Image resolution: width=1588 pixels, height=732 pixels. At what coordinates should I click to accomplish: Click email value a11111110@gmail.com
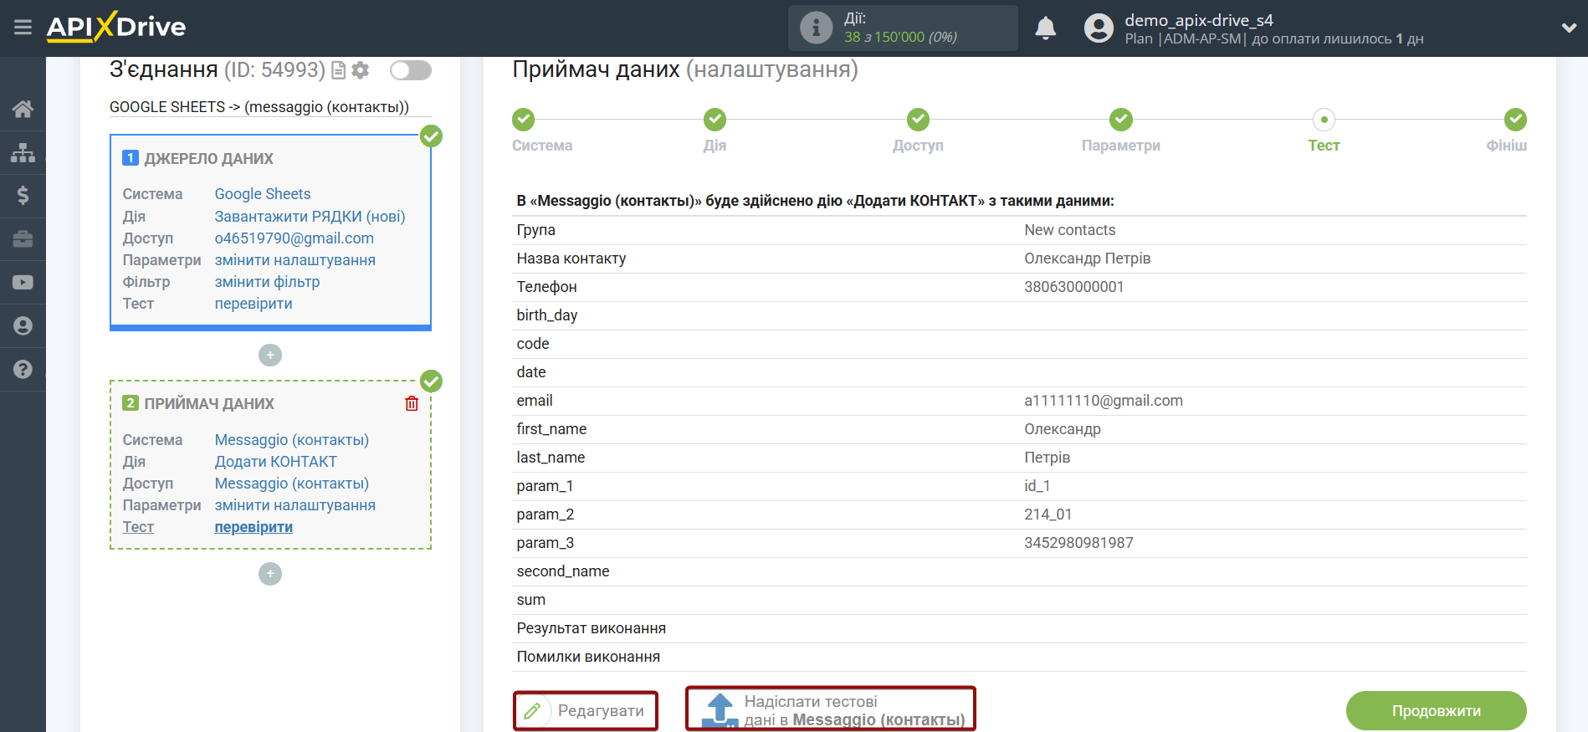click(1104, 401)
